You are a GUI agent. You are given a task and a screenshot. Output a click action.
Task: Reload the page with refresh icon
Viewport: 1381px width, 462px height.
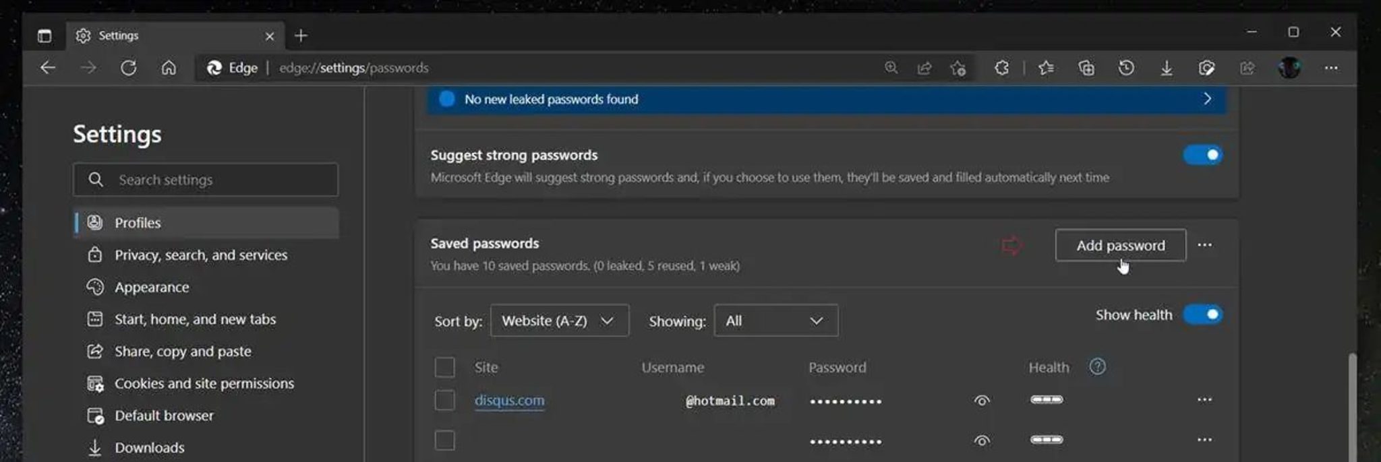(129, 67)
